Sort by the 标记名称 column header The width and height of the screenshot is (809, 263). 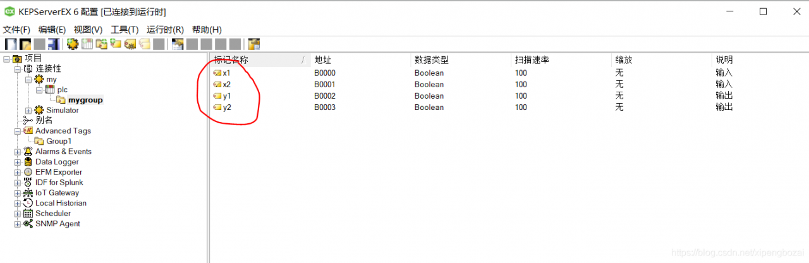(260, 60)
